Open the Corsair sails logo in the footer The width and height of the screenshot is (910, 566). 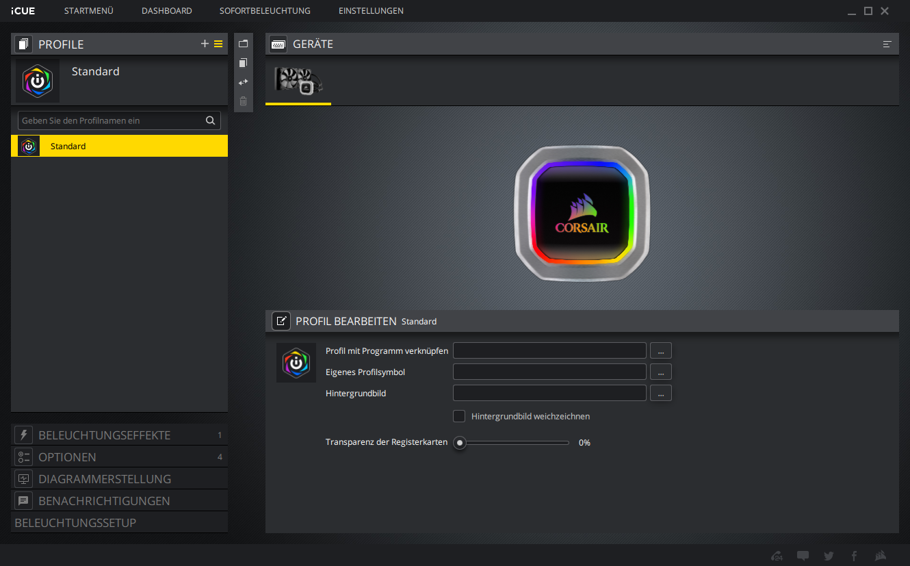point(881,556)
